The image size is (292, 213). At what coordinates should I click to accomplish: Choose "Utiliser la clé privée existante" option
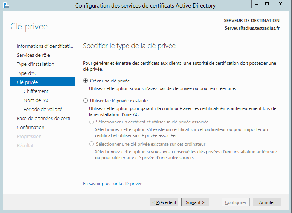click(x=86, y=101)
